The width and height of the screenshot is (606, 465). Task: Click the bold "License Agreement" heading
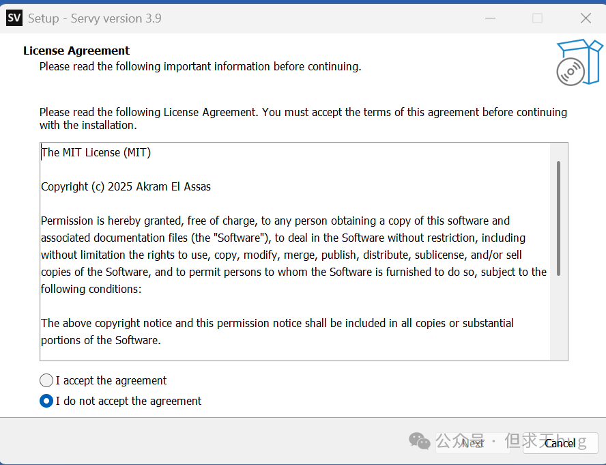point(76,51)
